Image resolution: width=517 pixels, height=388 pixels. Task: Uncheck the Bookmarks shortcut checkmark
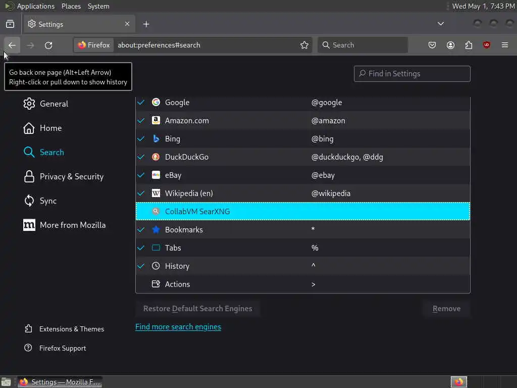point(141,229)
